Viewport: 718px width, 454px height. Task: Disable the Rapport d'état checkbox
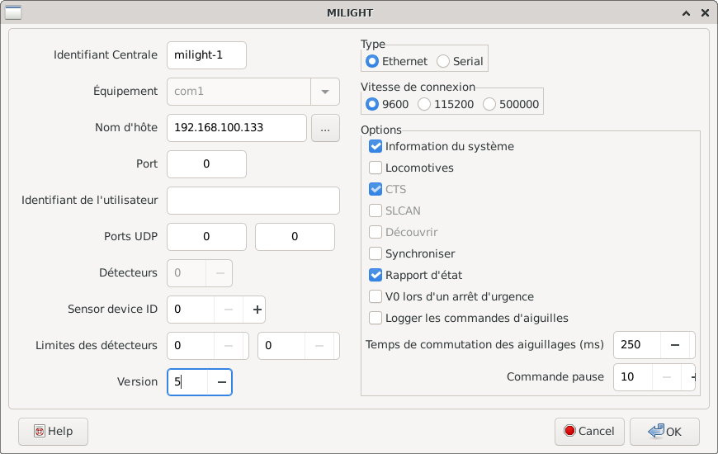(376, 275)
